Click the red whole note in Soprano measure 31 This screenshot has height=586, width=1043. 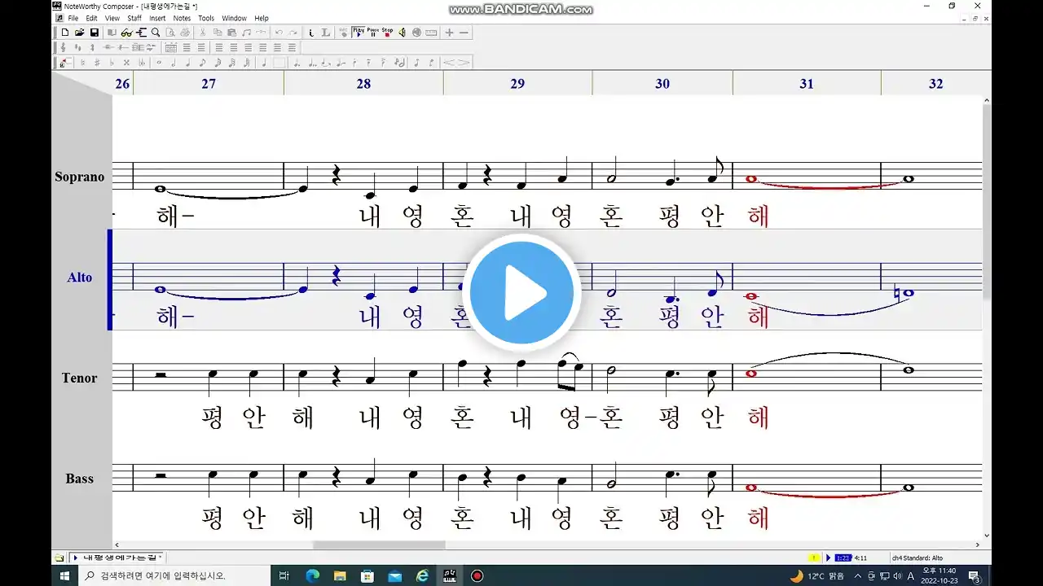(750, 178)
